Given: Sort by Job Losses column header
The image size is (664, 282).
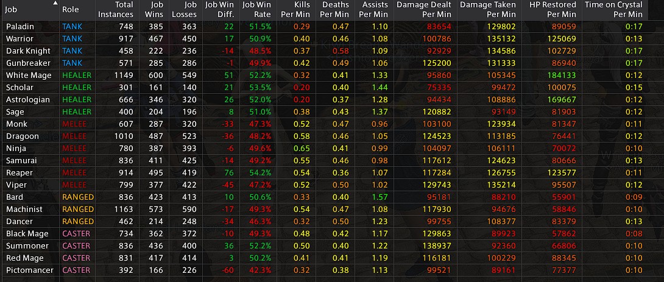Looking at the screenshot, I should coord(184,9).
